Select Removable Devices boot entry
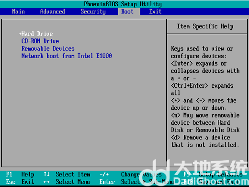This screenshot has width=249, height=187. 48,48
